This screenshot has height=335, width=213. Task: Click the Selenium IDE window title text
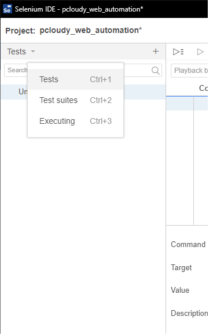pyautogui.click(x=79, y=9)
